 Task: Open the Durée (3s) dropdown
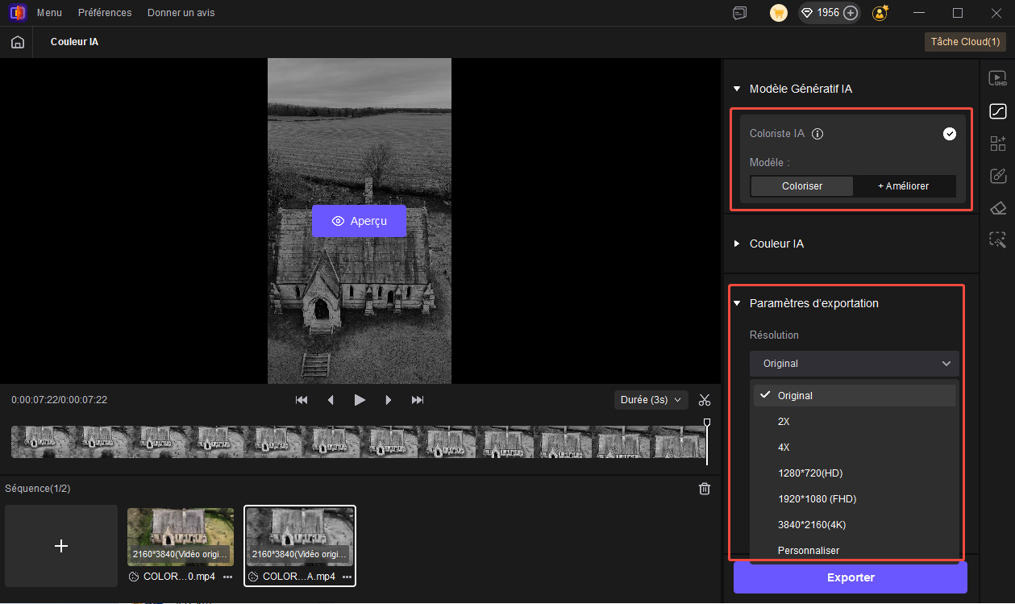(651, 399)
